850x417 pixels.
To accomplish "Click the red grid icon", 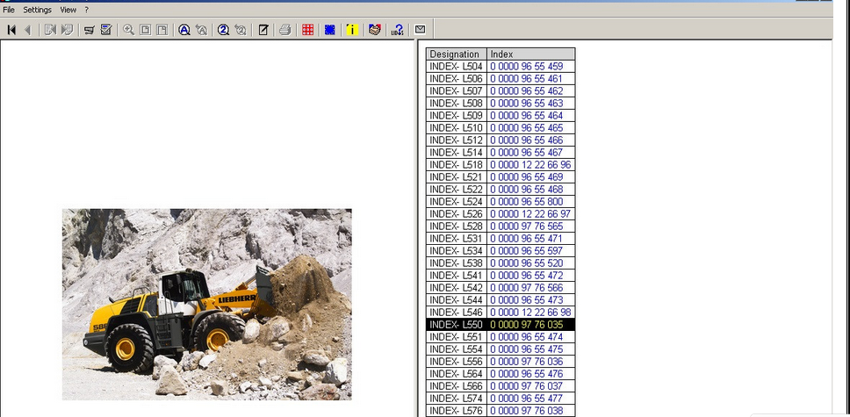I will tap(307, 30).
